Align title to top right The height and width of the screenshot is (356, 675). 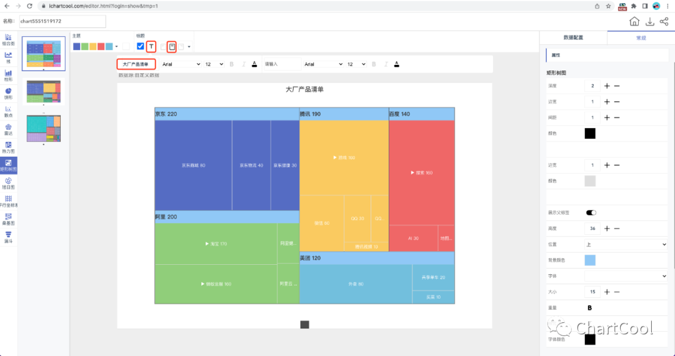pos(181,46)
